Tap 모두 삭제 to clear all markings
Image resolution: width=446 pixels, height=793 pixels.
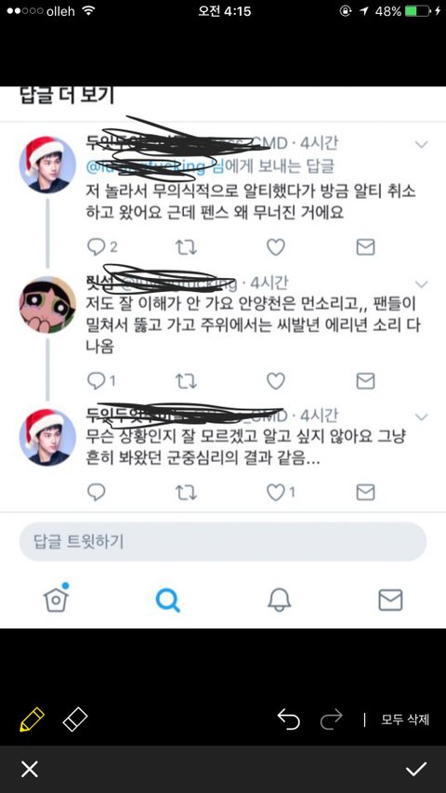tap(405, 720)
